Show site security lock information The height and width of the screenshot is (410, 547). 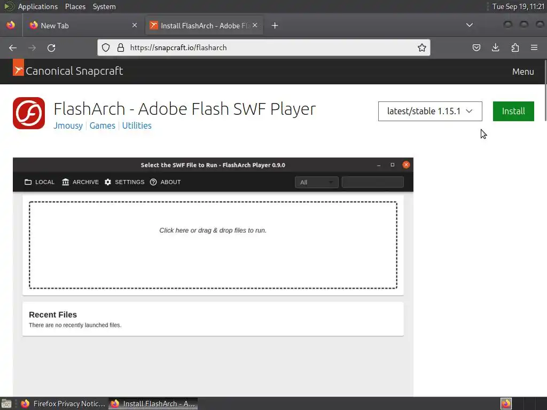pyautogui.click(x=120, y=48)
